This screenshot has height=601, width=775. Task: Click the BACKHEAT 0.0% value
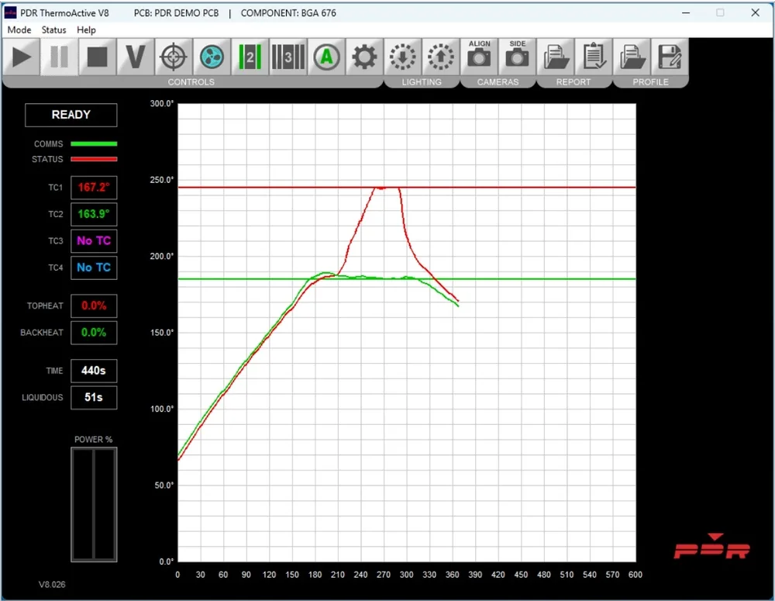(94, 333)
